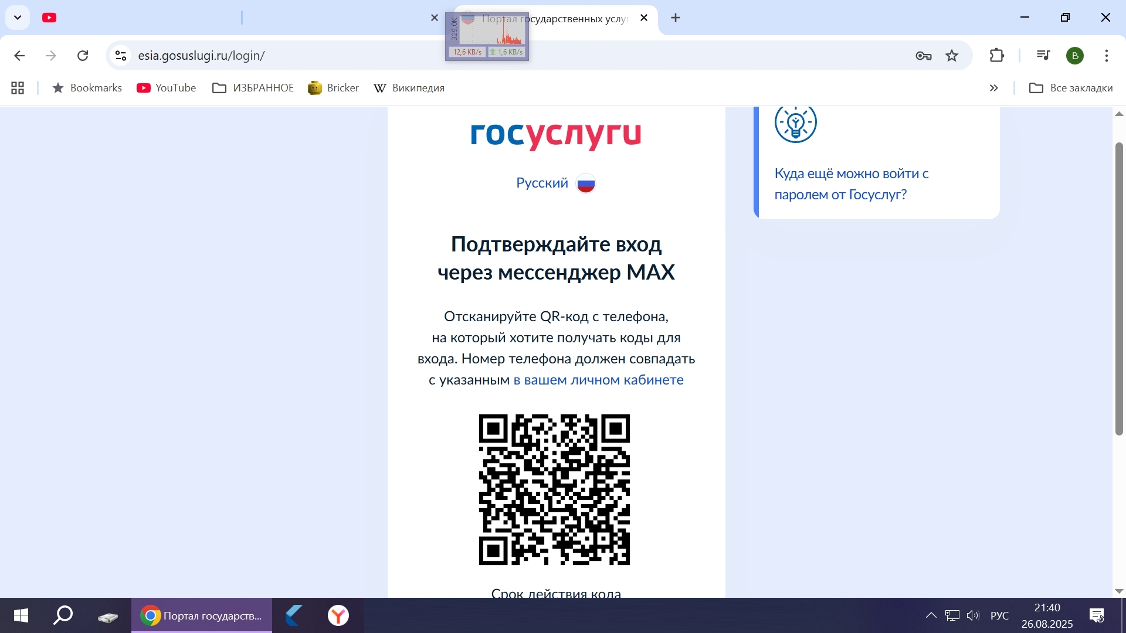Viewport: 1126px width, 633px height.
Task: Open media controls icon in toolbar
Action: pyautogui.click(x=1043, y=56)
